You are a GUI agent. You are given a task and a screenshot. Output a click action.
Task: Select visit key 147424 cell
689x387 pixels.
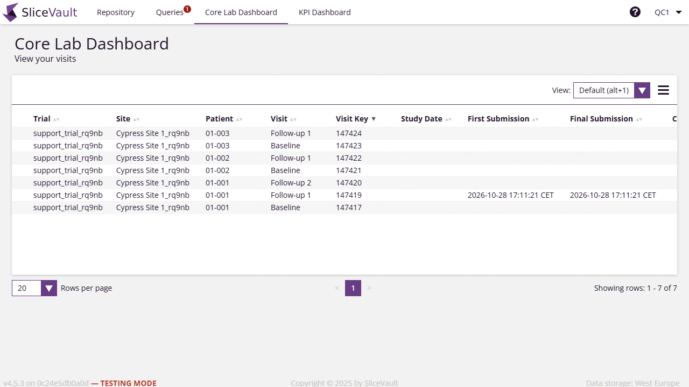[349, 133]
